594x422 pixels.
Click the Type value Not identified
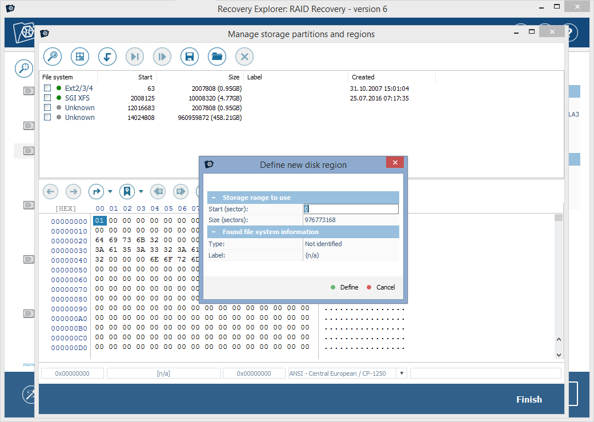pyautogui.click(x=323, y=244)
